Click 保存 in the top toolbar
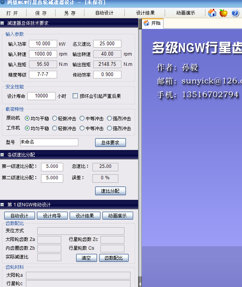 tap(41, 13)
